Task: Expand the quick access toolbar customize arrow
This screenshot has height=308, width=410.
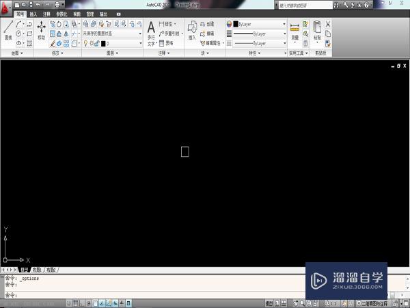Action: pyautogui.click(x=63, y=5)
